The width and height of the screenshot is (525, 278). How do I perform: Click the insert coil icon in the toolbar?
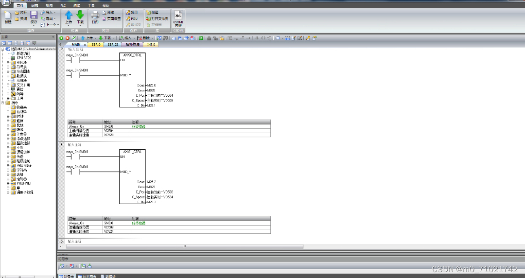[263, 38]
